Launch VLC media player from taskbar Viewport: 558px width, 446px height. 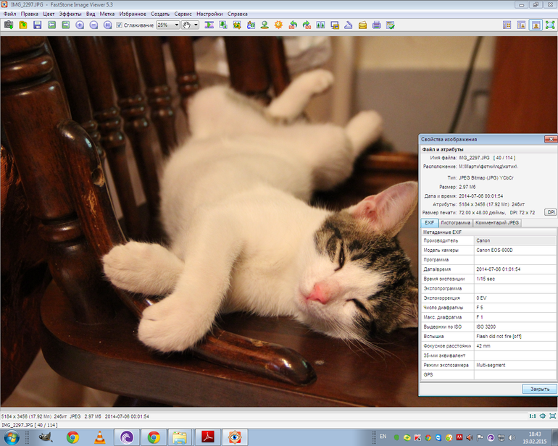tap(99, 437)
